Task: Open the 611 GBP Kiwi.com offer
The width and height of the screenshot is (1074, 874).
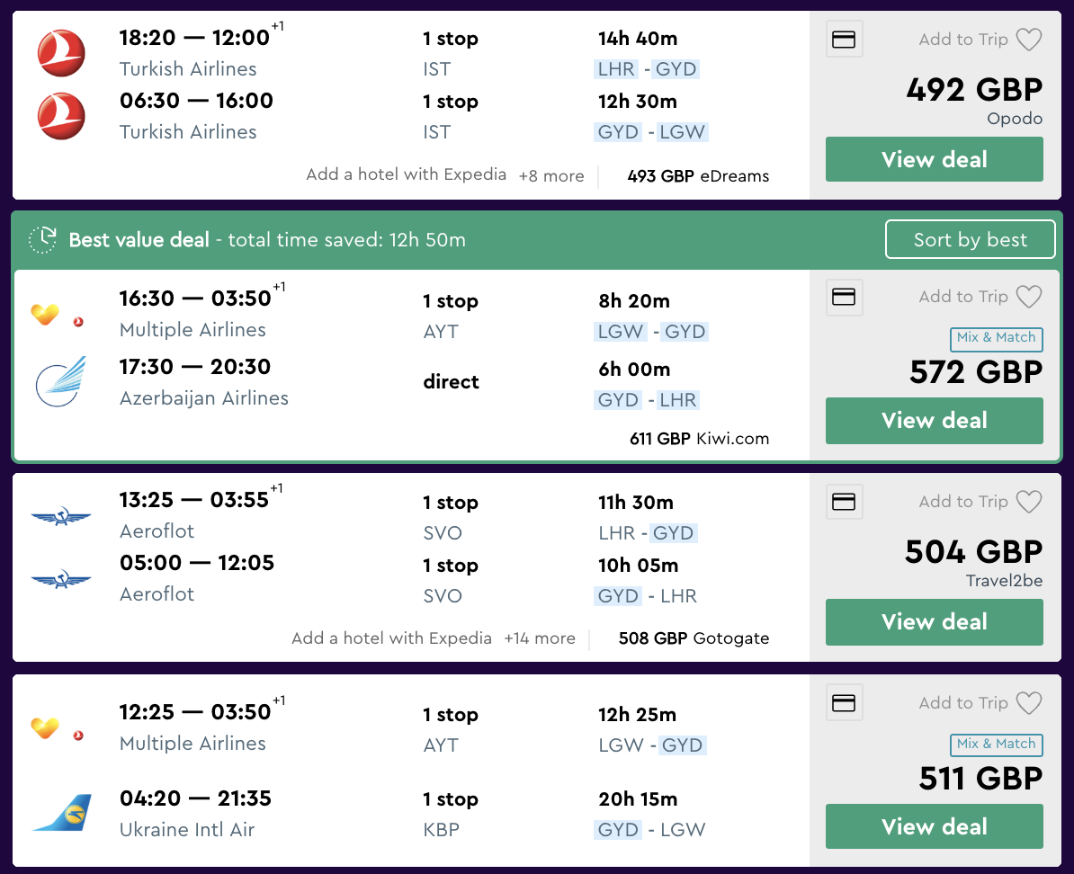Action: click(699, 439)
